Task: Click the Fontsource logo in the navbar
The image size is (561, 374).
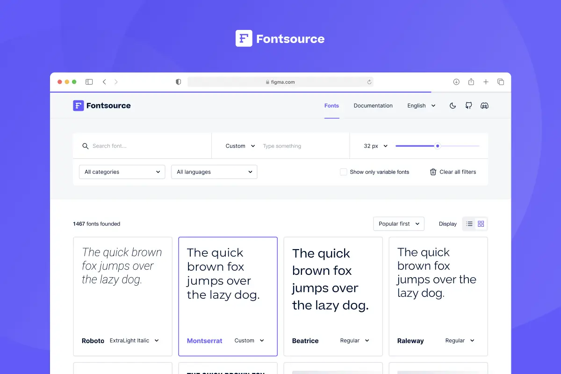Action: [101, 105]
